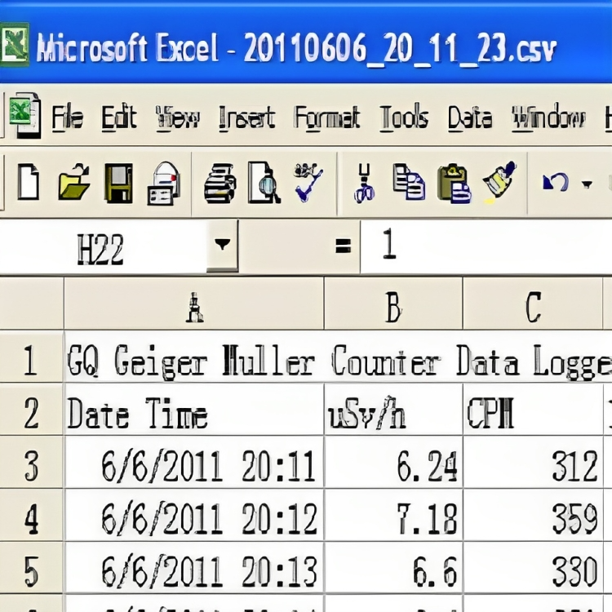Select row 1 header
This screenshot has height=612, width=612.
[x=31, y=357]
